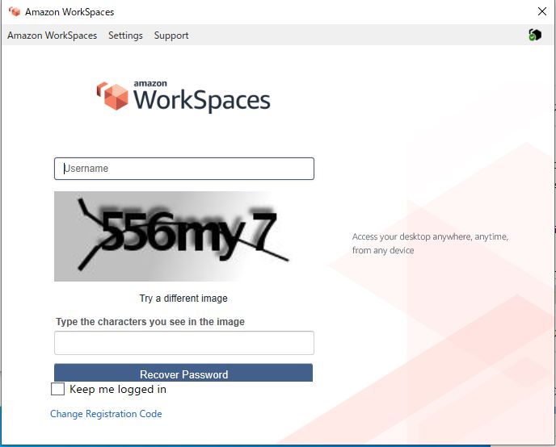Focus the Username input field
556x447 pixels.
tap(184, 169)
